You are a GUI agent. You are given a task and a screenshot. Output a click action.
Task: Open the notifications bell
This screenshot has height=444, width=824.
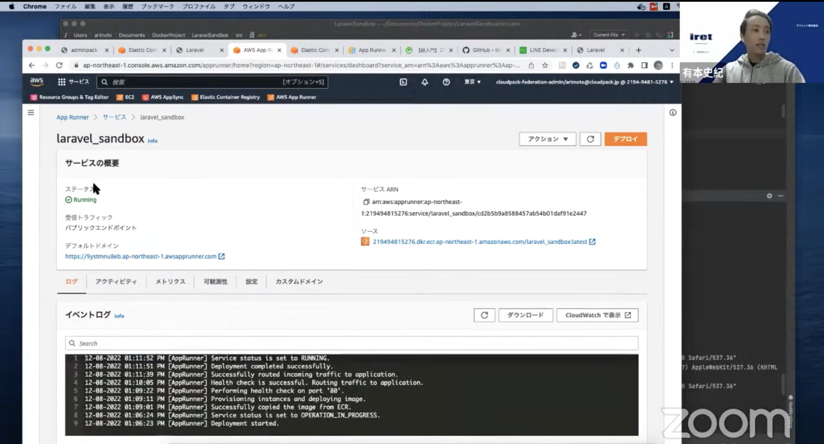[425, 82]
